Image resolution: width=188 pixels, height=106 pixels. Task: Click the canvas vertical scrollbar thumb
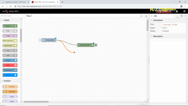[147, 25]
